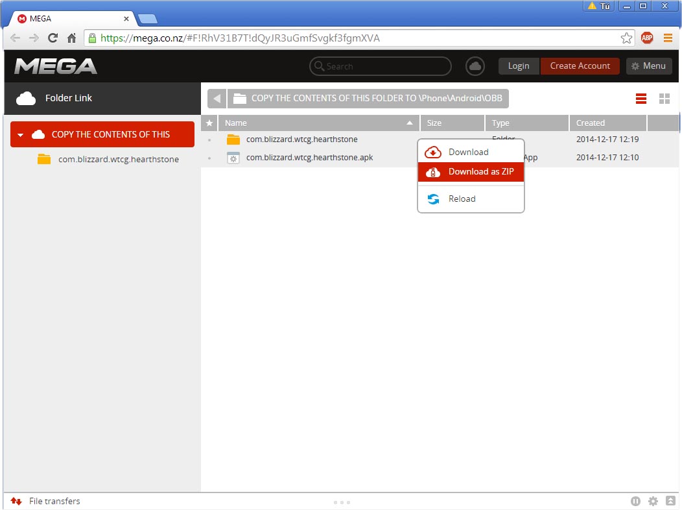The image size is (682, 510).
Task: Click the star favorites column header
Action: click(x=209, y=123)
